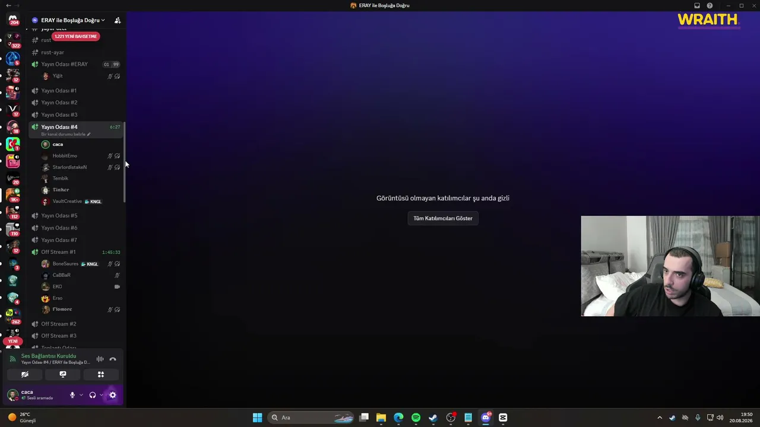760x427 pixels.
Task: Open Microsoft Edge from the taskbar
Action: (398, 418)
